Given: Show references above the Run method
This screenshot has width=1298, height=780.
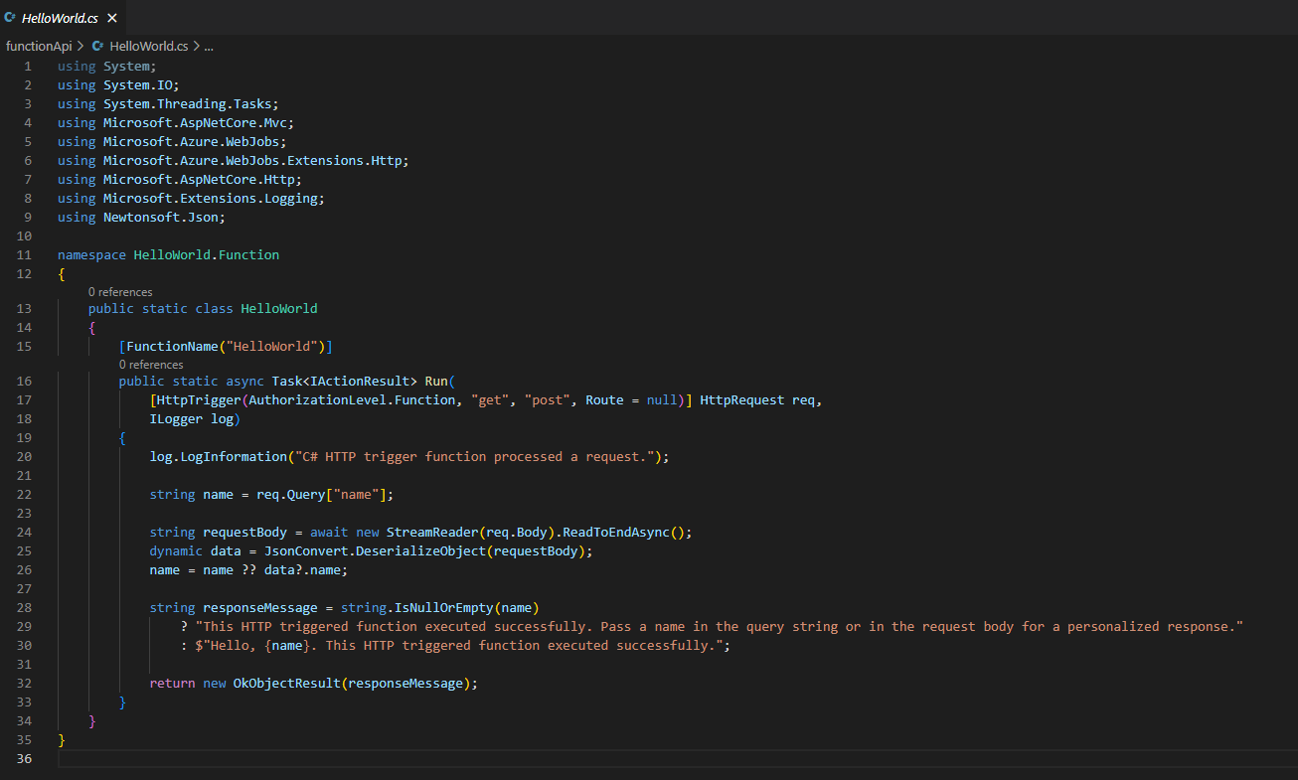Looking at the screenshot, I should click(x=151, y=365).
